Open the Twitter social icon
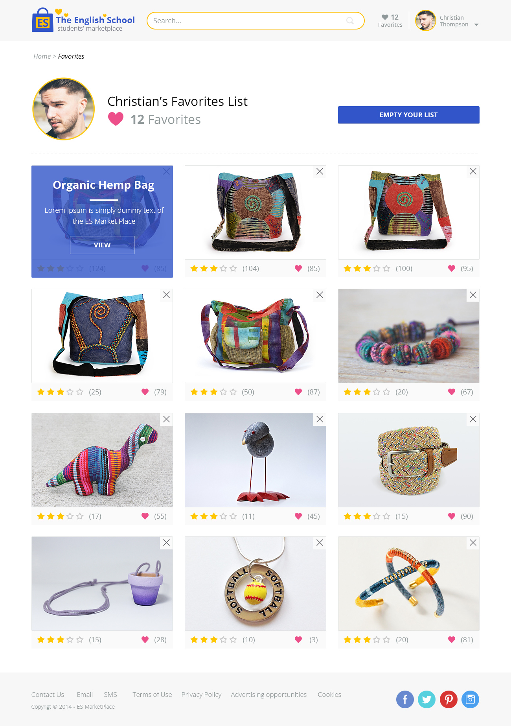The image size is (511, 726). tap(426, 699)
